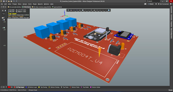Open the Tools menu

(x=30, y=4)
